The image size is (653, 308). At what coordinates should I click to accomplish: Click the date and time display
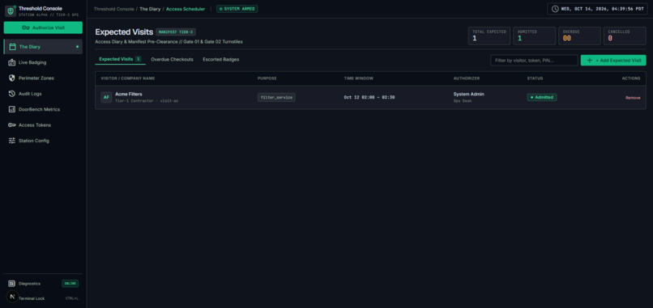pyautogui.click(x=597, y=9)
